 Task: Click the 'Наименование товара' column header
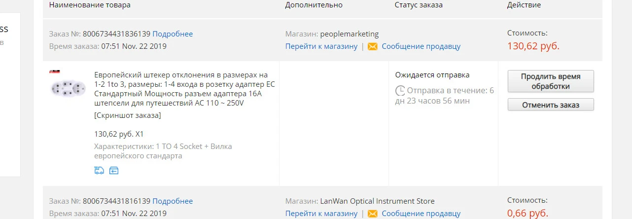[90, 5]
